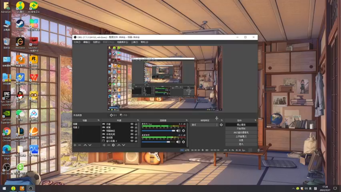Click the OBS preview canvas
The image size is (341, 192).
[165, 79]
